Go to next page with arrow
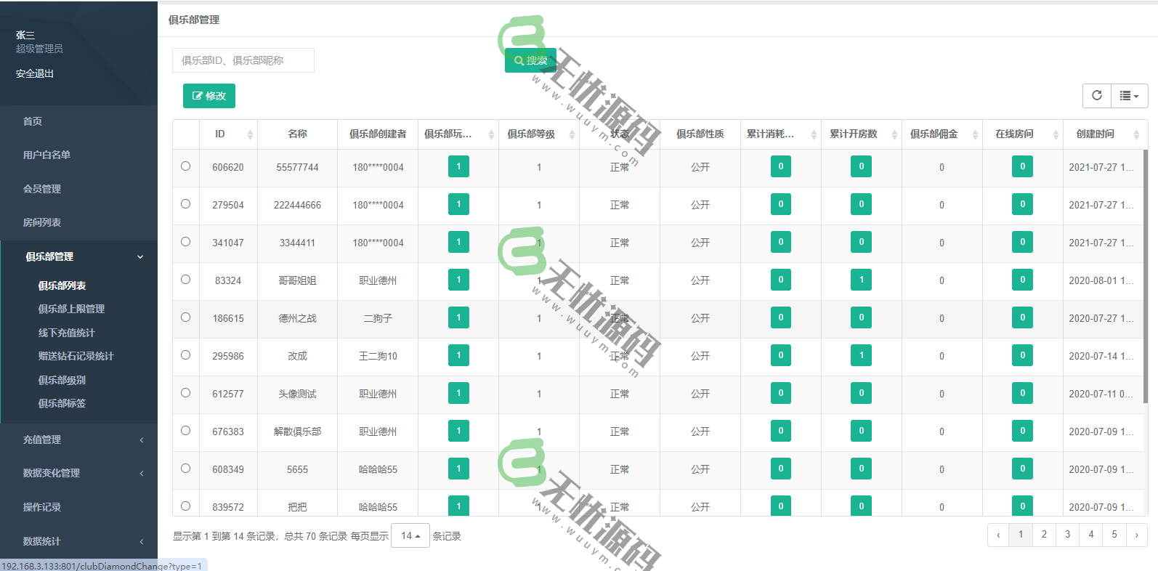 click(x=1136, y=535)
